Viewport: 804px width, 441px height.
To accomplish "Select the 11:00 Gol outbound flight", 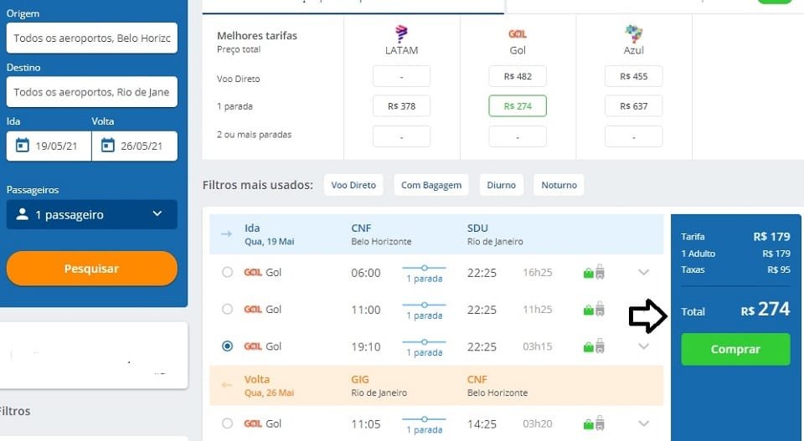I will click(227, 310).
